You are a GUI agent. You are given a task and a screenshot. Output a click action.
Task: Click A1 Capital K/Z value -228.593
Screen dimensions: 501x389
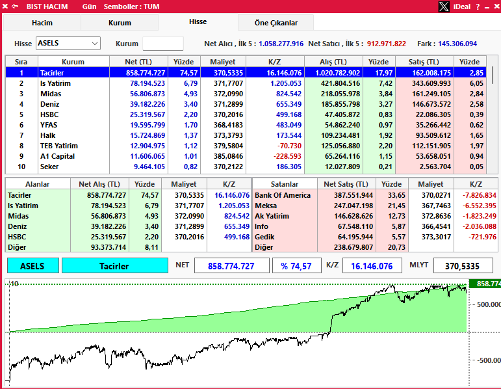point(288,156)
